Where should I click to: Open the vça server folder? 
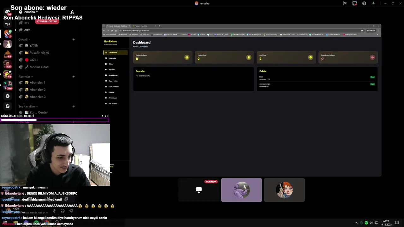8,24
